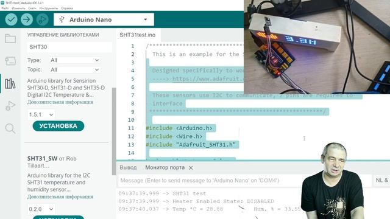Open the Type filter dropdown
This screenshot has height=219, width=390.
pos(75,60)
